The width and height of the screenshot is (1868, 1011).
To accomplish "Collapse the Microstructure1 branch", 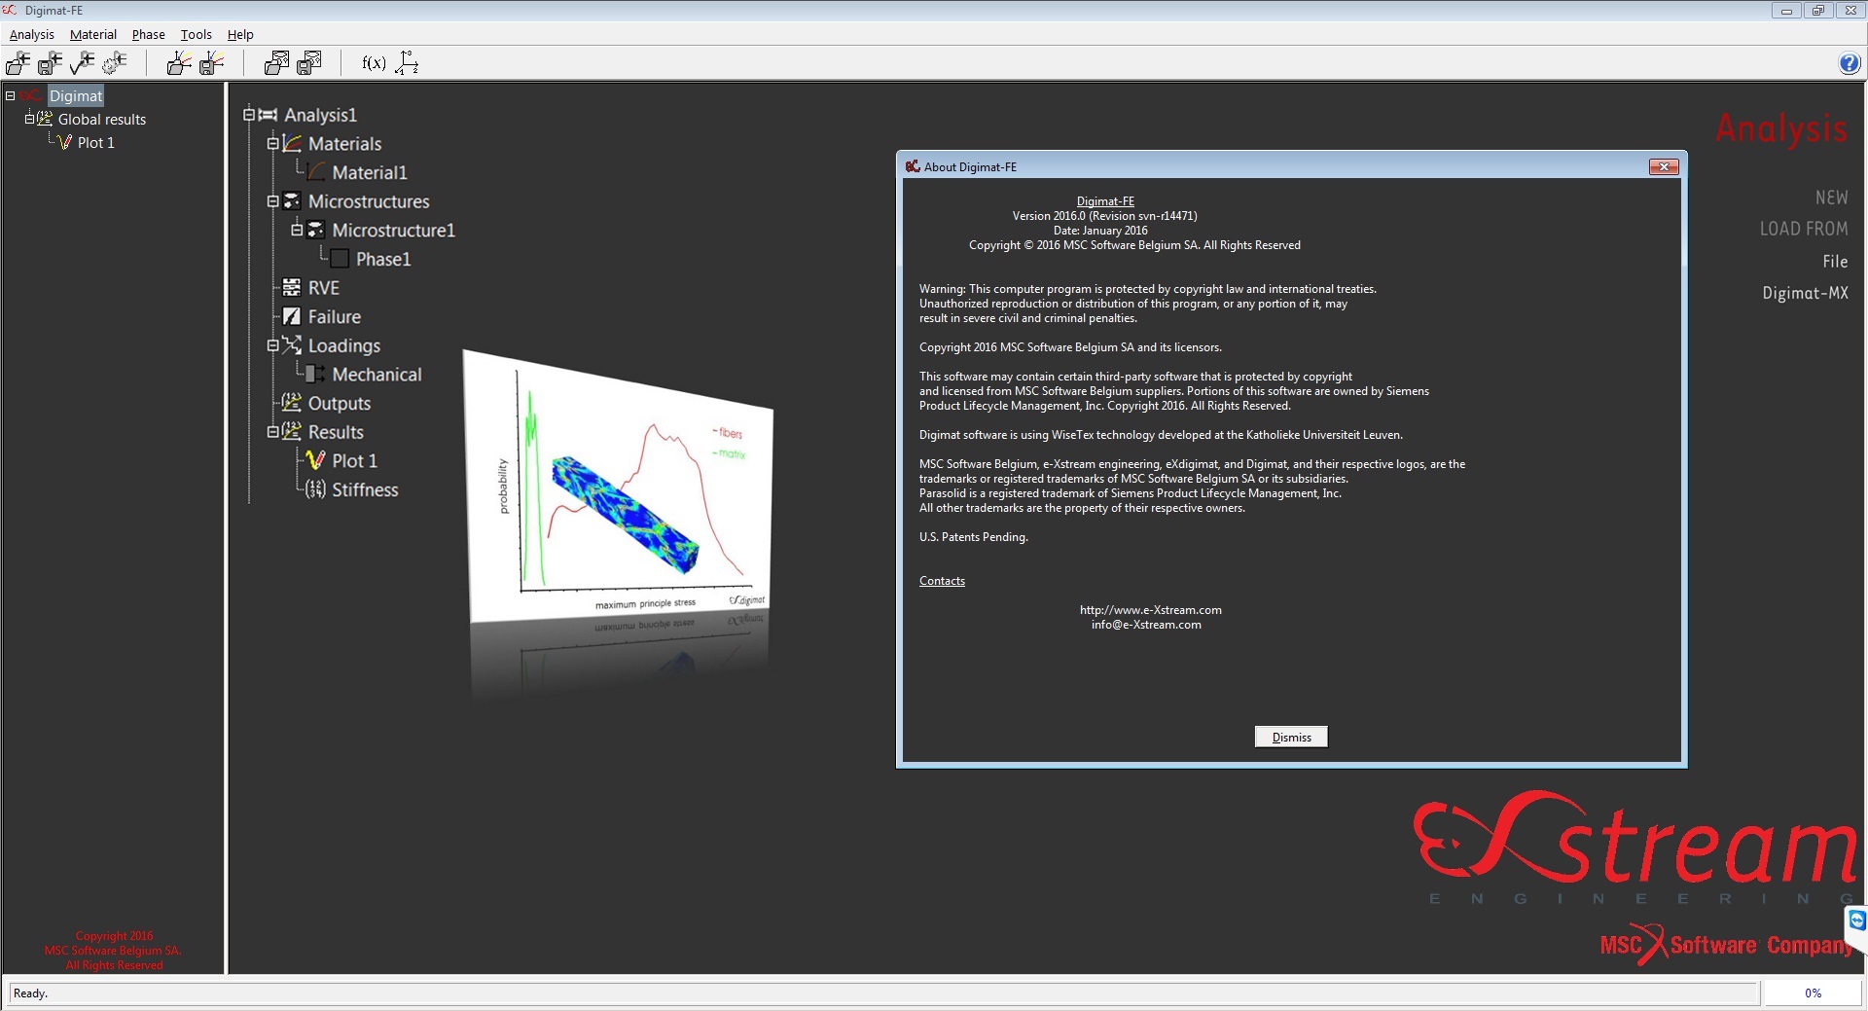I will coord(298,230).
